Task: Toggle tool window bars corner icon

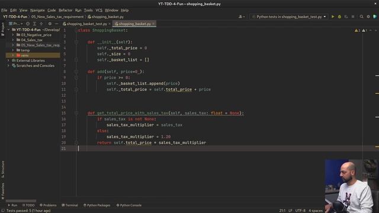Action: tap(2, 211)
